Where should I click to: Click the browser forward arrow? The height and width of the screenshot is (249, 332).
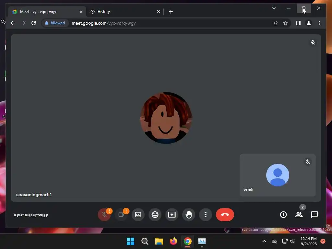[23, 23]
